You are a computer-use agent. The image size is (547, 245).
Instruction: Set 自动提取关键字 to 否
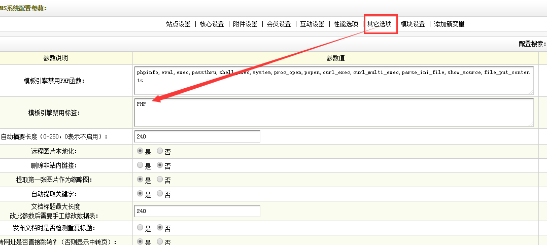(x=160, y=194)
